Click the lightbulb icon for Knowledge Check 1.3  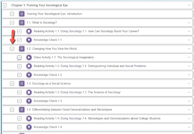29,101
